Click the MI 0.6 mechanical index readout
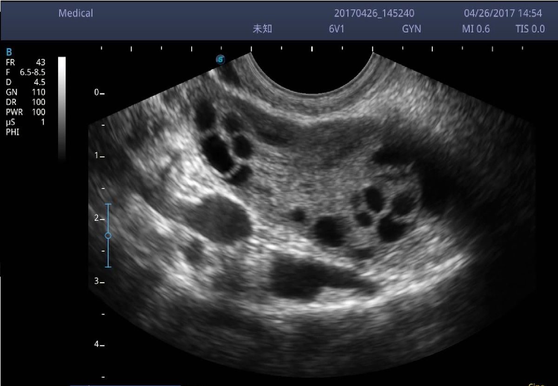The height and width of the screenshot is (386, 558). pos(476,29)
